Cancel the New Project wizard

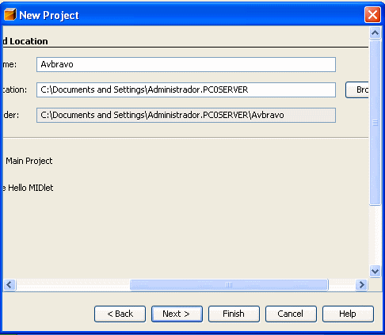point(291,314)
